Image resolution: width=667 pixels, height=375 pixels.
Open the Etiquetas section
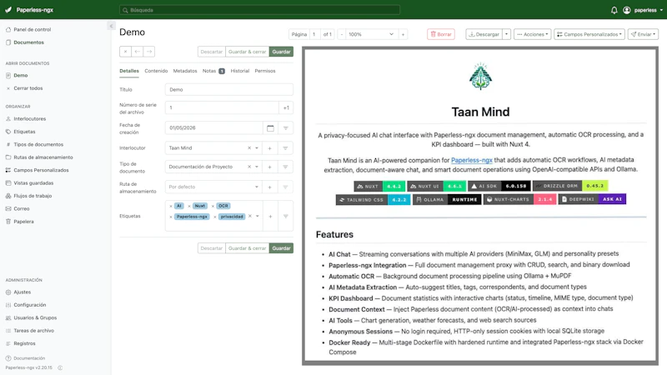[x=20, y=132]
